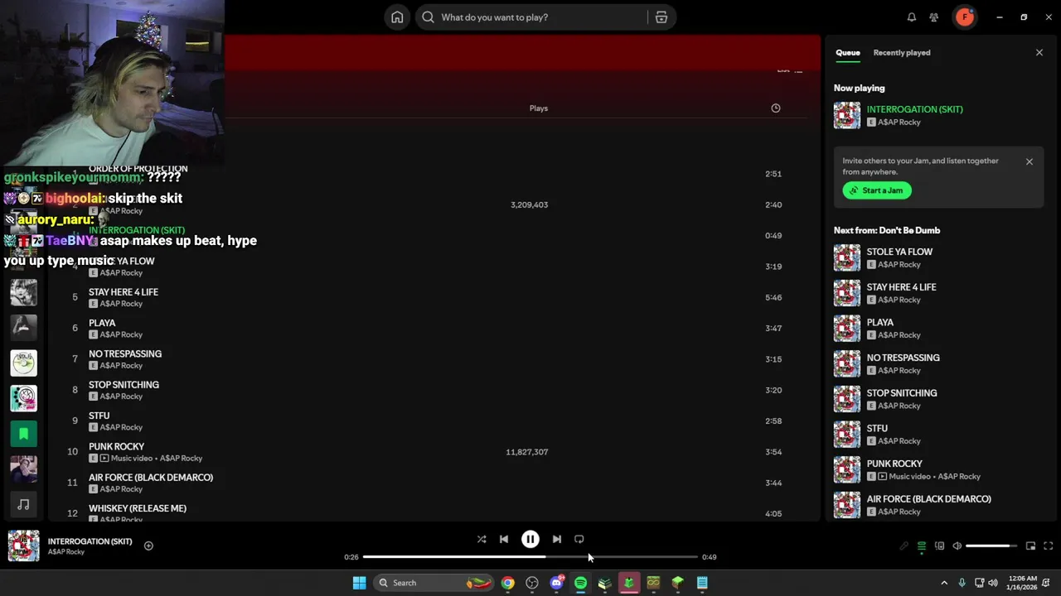Open the orange F profile avatar

pos(965,17)
